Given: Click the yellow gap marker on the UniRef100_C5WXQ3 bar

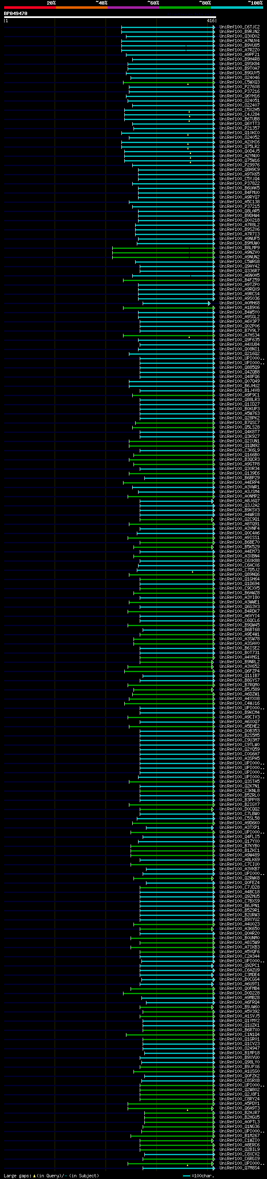Looking at the screenshot, I should point(188,84).
